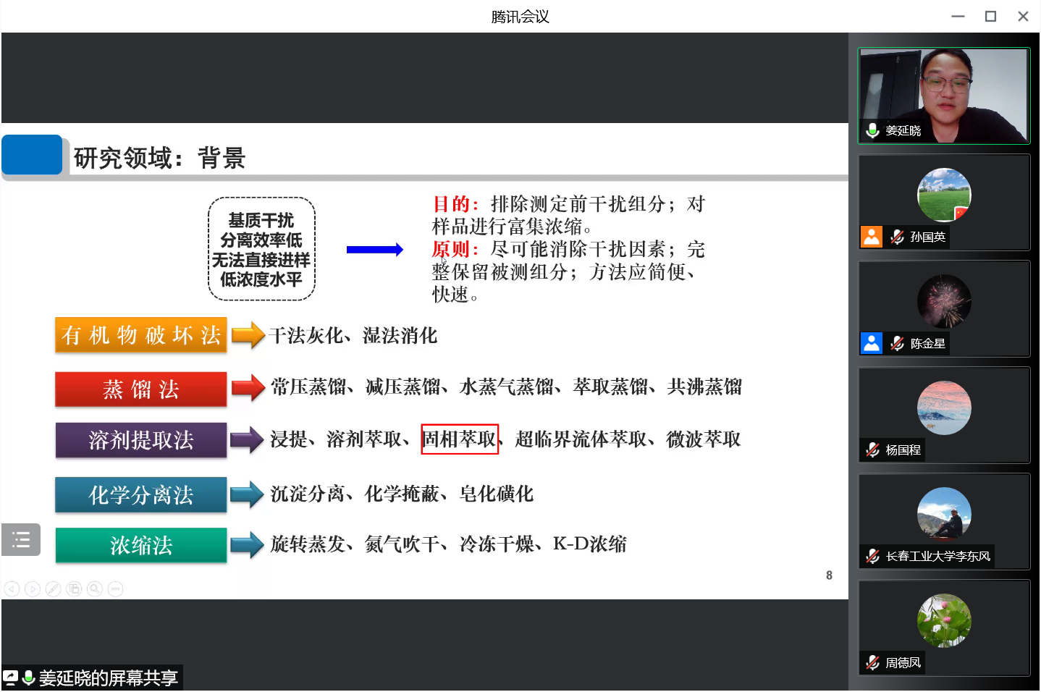1041x692 pixels.
Task: Click the orange host badge beside 孙国英
Action: tap(872, 237)
